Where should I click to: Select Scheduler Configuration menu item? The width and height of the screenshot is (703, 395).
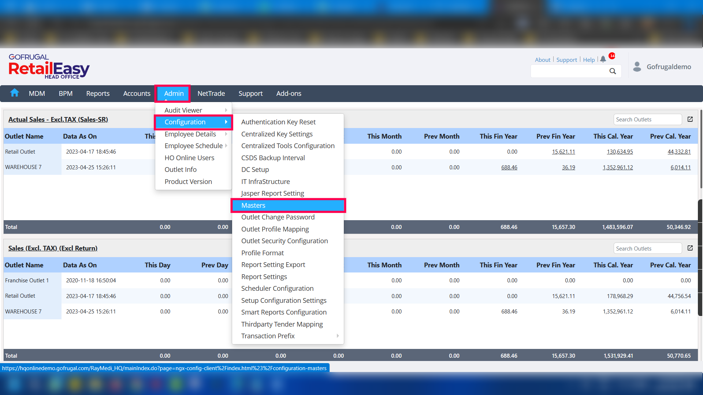point(277,288)
